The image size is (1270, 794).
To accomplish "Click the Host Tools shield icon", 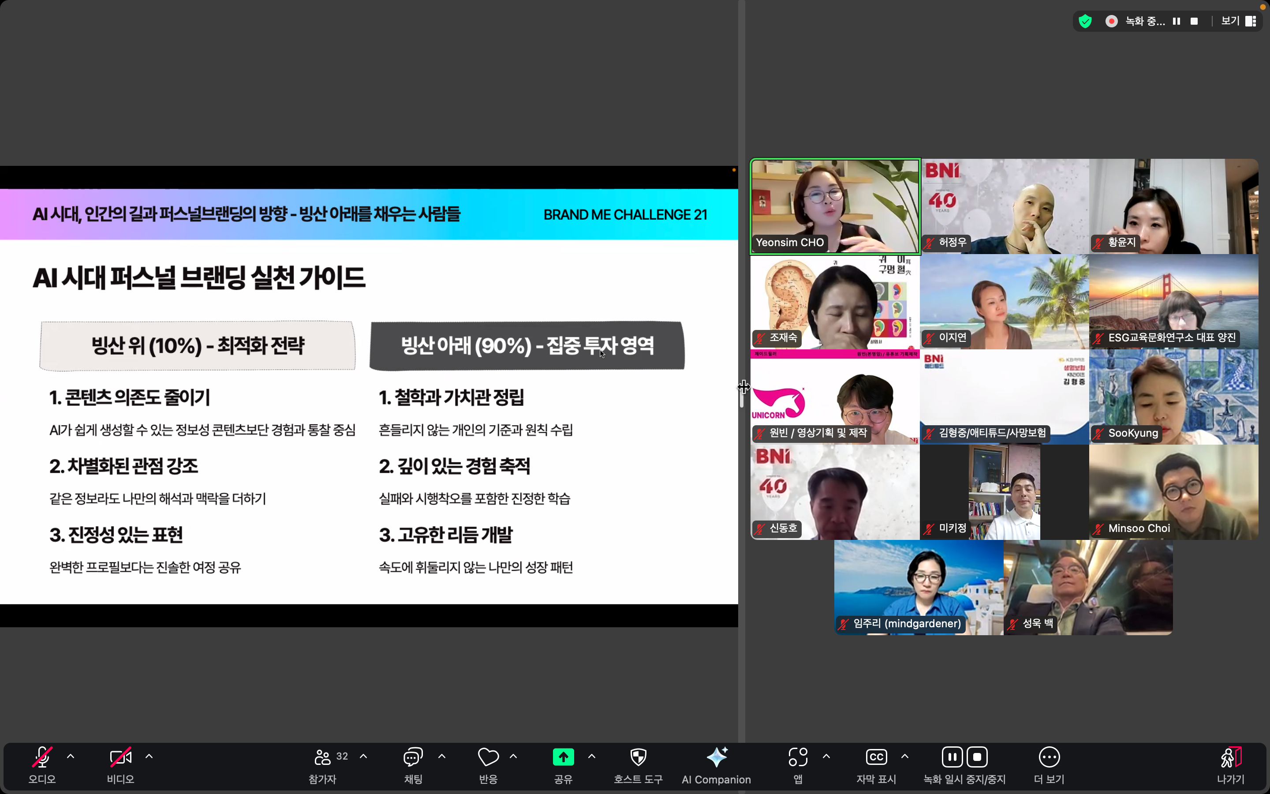I will (x=638, y=757).
